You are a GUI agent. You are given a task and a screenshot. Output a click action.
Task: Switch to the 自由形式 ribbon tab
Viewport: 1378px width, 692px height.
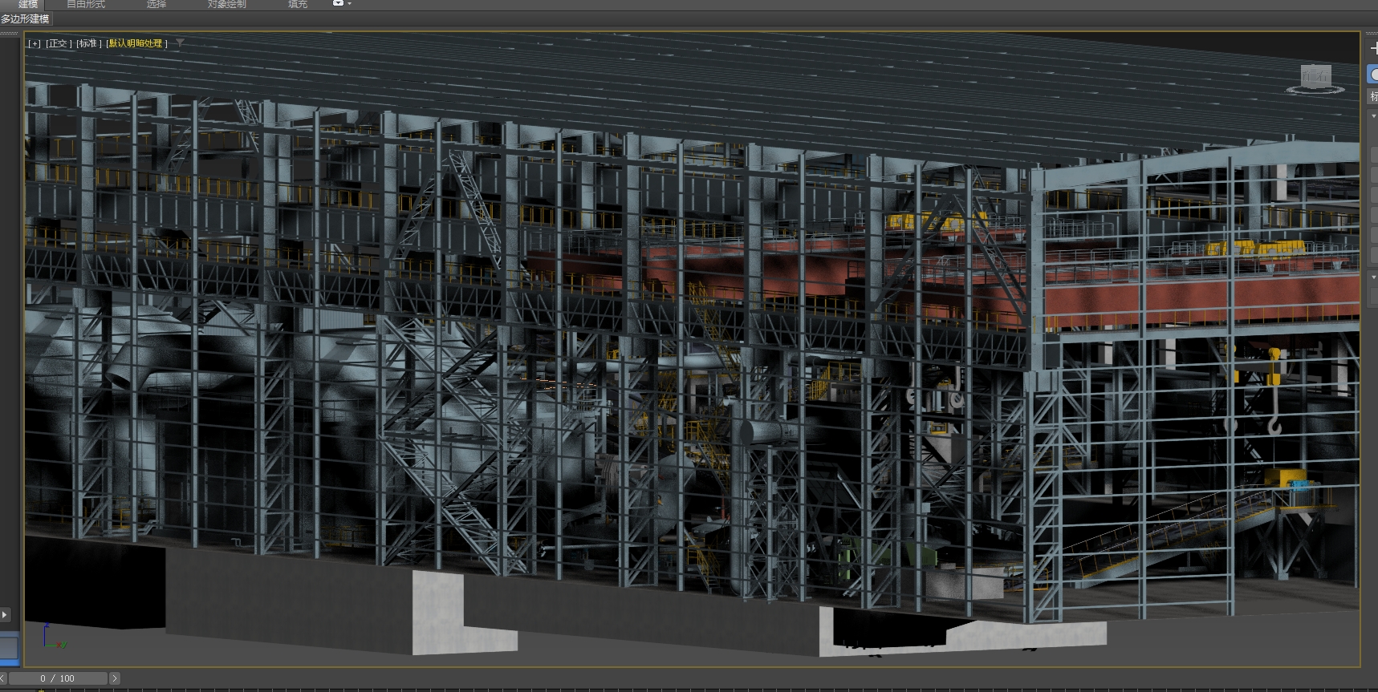[x=86, y=4]
